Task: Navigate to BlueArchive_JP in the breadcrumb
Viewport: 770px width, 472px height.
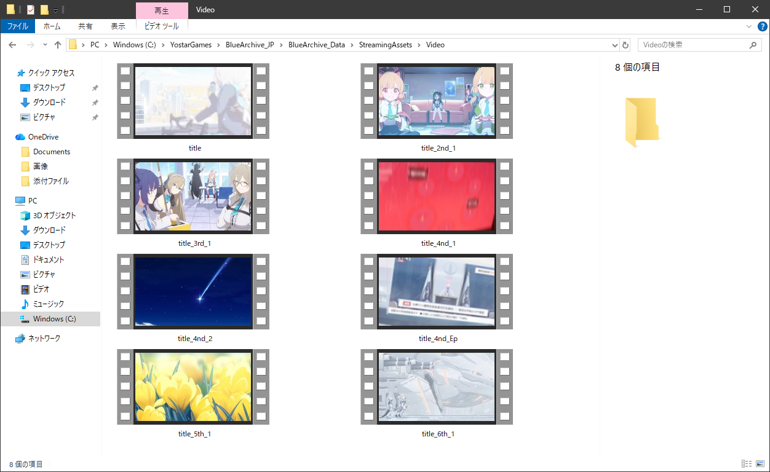Action: point(250,45)
